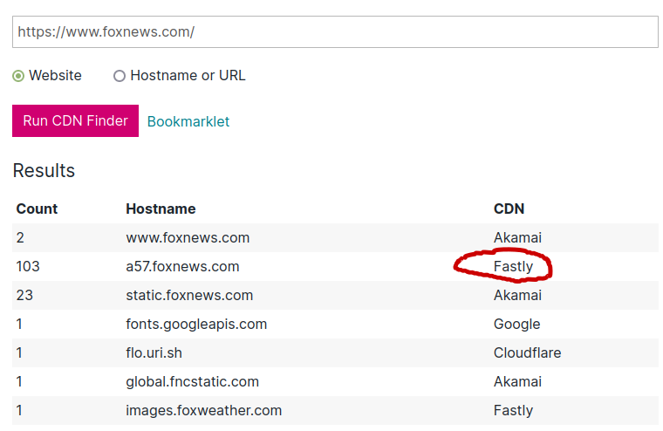Screen dimensions: 663x431
Task: Click count 1 in global.fncstatic.com row
Action: coord(19,381)
